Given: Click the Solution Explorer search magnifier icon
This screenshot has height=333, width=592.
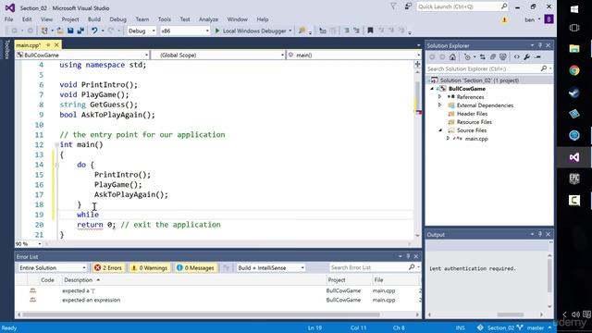Looking at the screenshot, I should click(x=544, y=68).
